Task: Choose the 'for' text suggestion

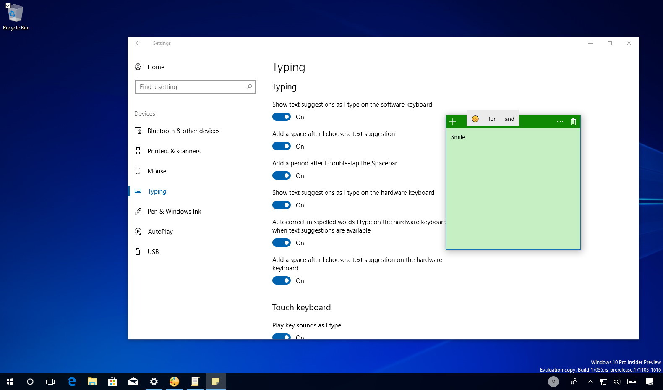Action: 492,119
